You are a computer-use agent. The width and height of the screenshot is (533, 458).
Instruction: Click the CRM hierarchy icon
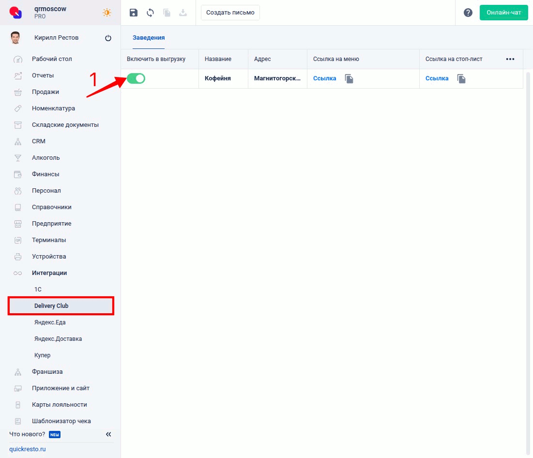[x=18, y=141]
